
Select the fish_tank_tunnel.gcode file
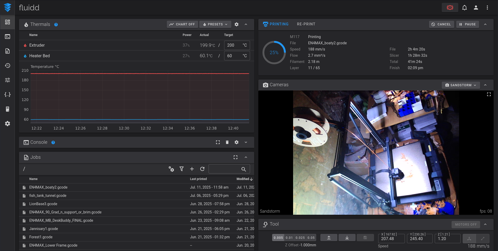(136, 196)
